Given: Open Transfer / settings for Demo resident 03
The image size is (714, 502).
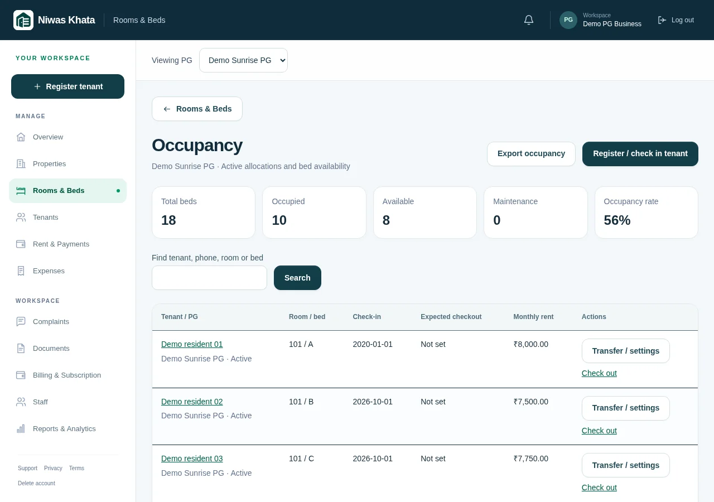Looking at the screenshot, I should 626,465.
